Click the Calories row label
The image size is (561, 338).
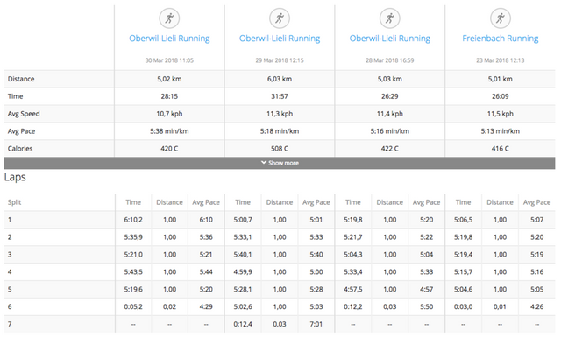pos(20,149)
